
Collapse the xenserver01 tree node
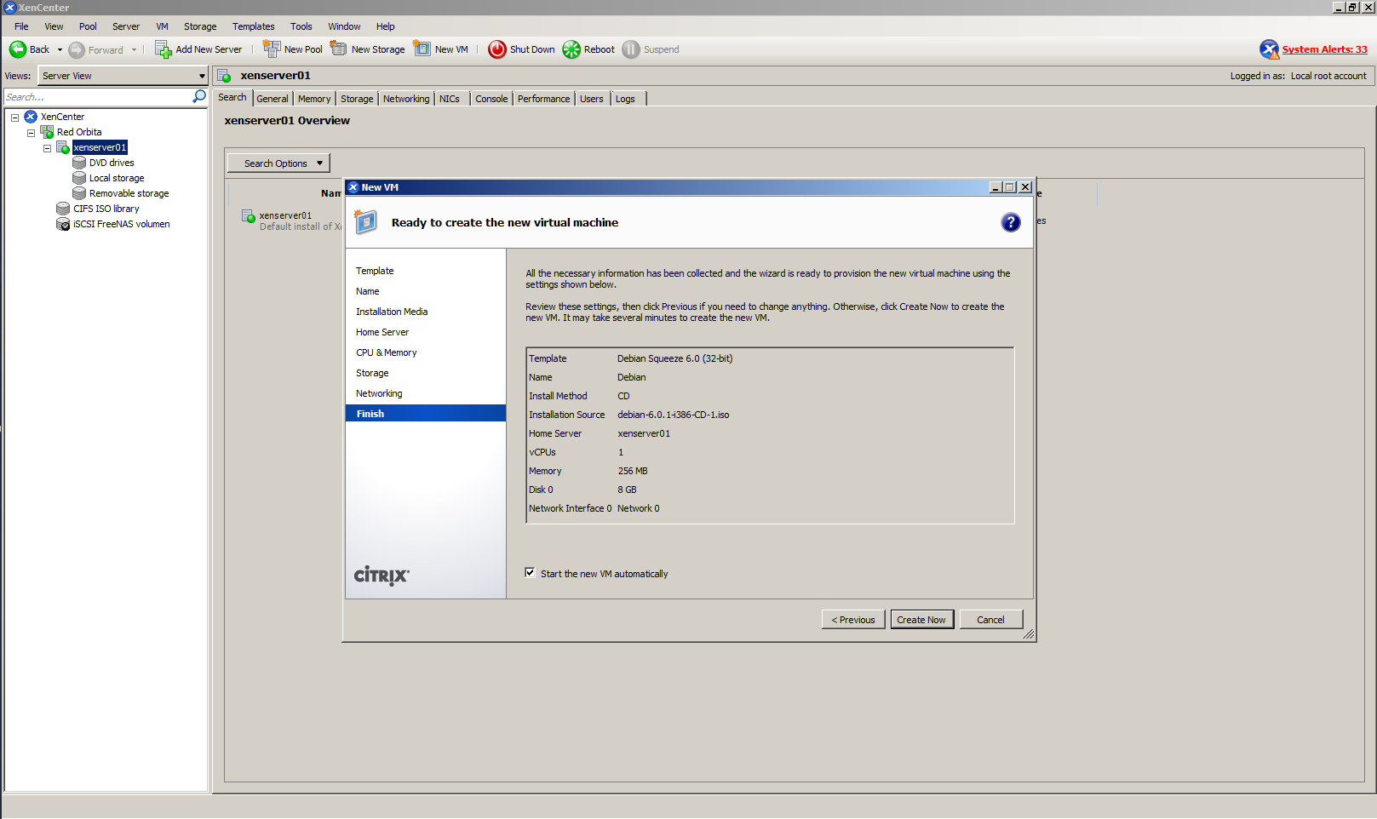tap(48, 147)
